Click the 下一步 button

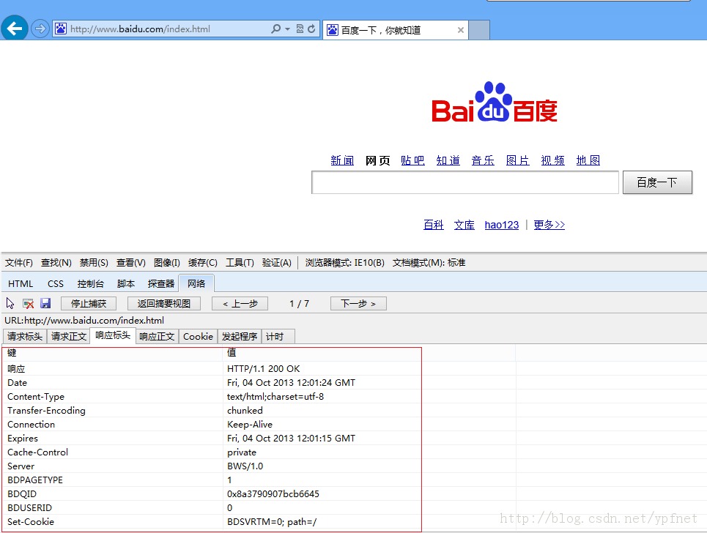pyautogui.click(x=358, y=304)
